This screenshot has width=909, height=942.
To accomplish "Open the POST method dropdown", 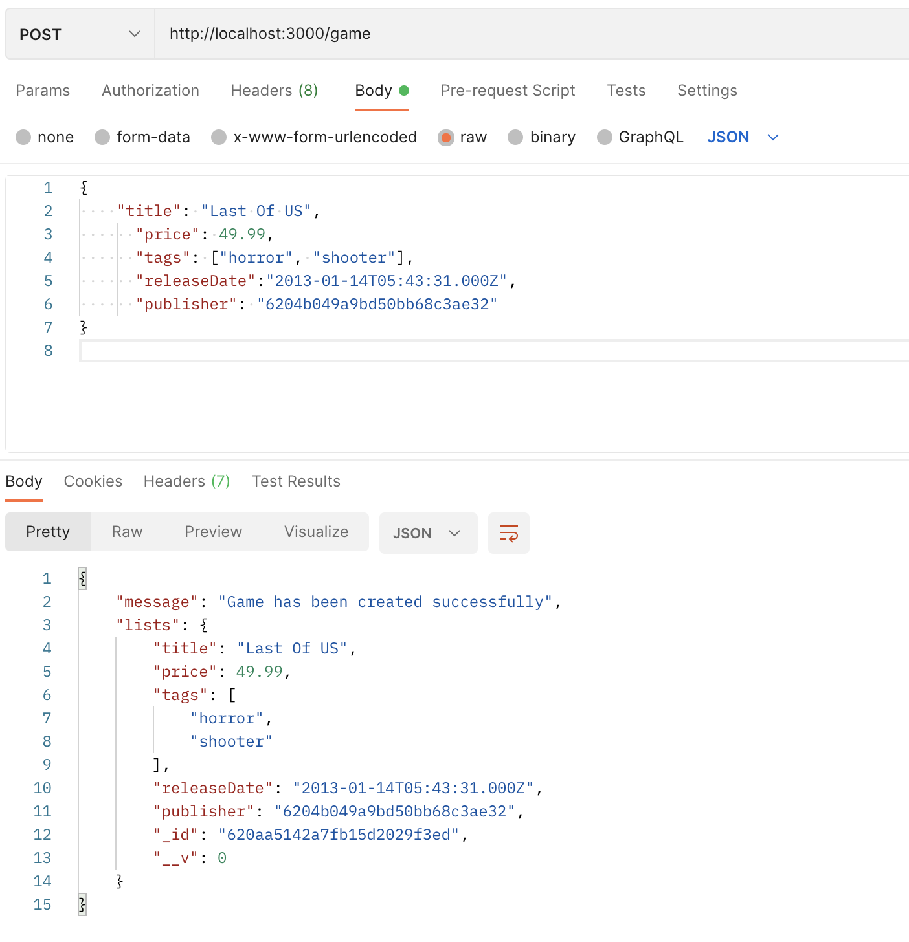I will pos(78,34).
